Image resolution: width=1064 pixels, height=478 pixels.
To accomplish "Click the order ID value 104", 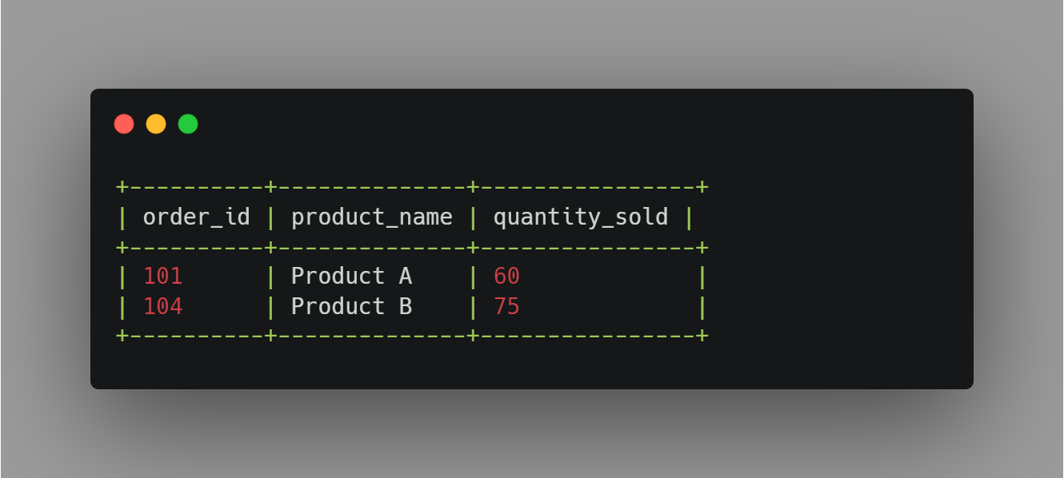I will tap(163, 306).
